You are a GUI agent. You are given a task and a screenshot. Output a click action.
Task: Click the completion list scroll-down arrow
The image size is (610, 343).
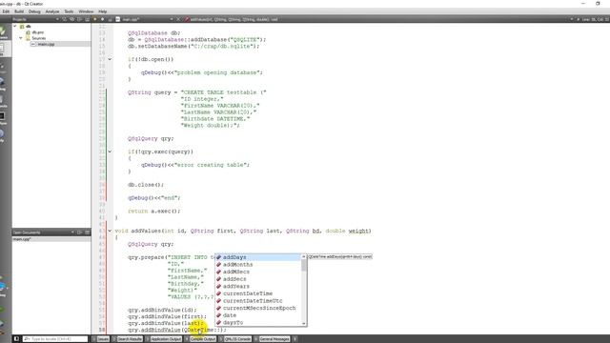(x=304, y=324)
